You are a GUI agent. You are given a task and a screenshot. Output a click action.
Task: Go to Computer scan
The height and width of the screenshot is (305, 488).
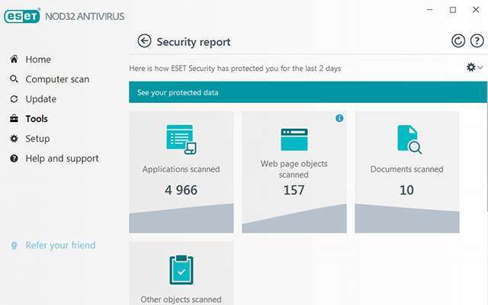coord(57,79)
